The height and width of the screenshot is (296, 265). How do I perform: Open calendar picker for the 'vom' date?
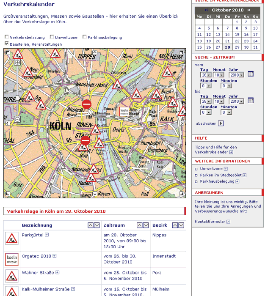[x=251, y=74]
